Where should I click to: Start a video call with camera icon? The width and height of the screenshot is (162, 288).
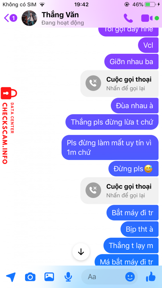(147, 18)
